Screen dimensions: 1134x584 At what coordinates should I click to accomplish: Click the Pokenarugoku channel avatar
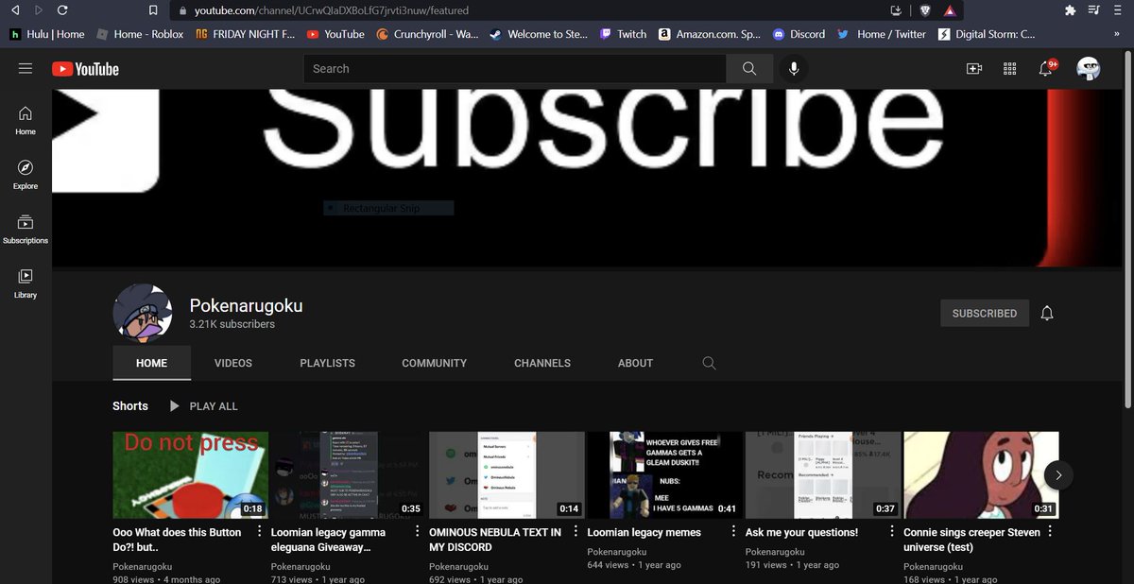coord(143,313)
